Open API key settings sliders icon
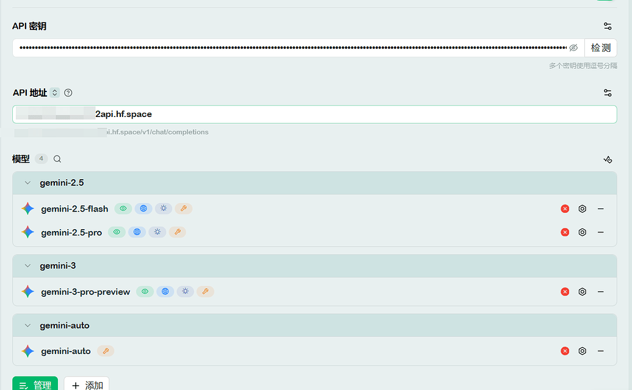This screenshot has width=632, height=390. point(608,26)
